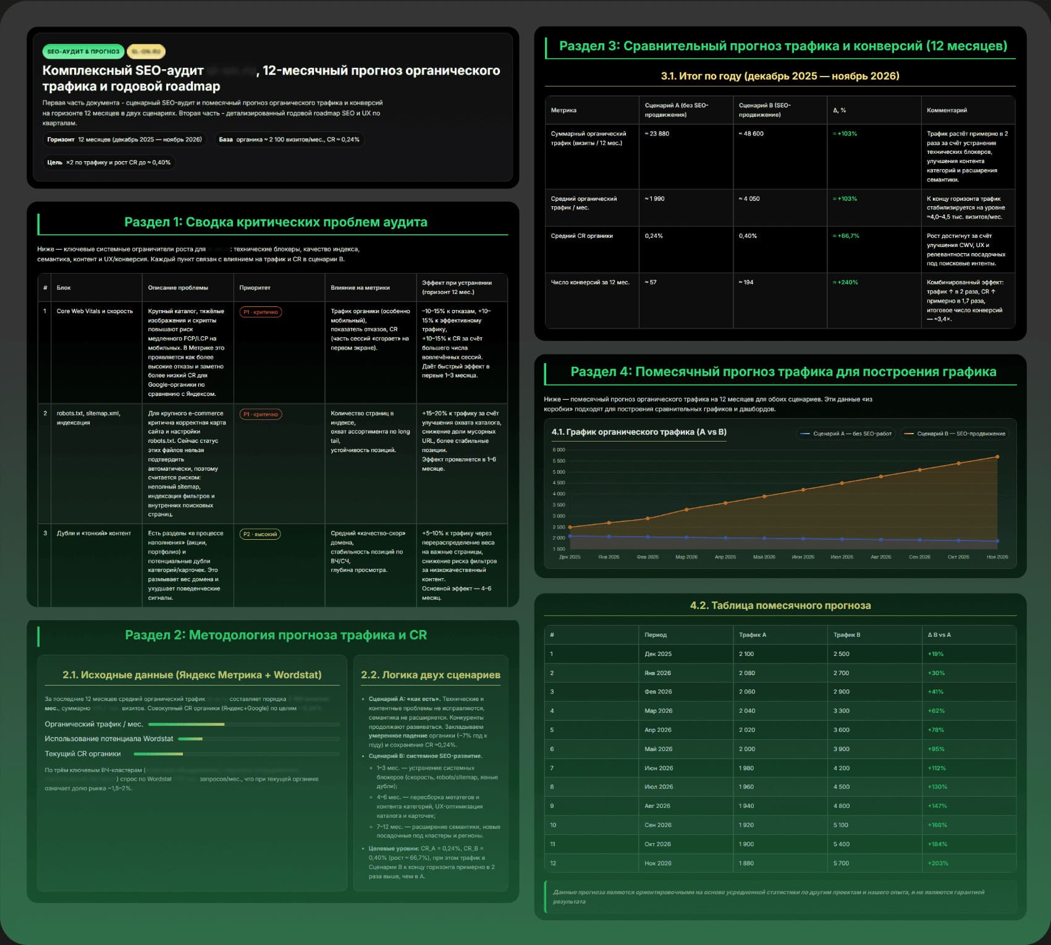Click the Приоритет column header in audit table
Viewport: 1051px width, 945px height.
(x=255, y=288)
